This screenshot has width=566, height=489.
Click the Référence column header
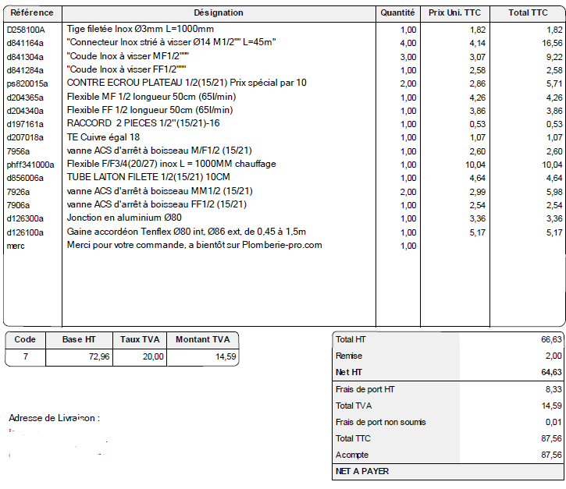pyautogui.click(x=32, y=13)
